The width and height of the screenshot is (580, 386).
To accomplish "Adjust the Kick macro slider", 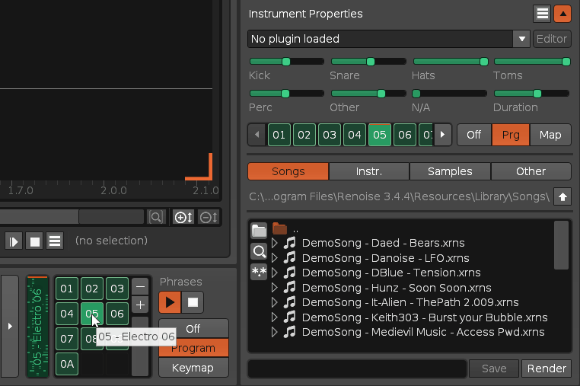I will pos(287,62).
